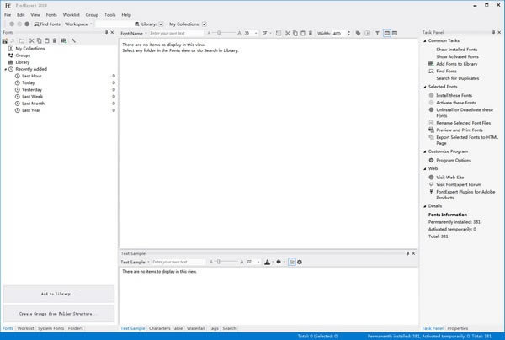Click Search for Duplicates link
This screenshot has height=340, width=505.
[457, 78]
